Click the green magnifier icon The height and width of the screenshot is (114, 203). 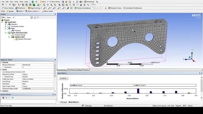click(67, 5)
